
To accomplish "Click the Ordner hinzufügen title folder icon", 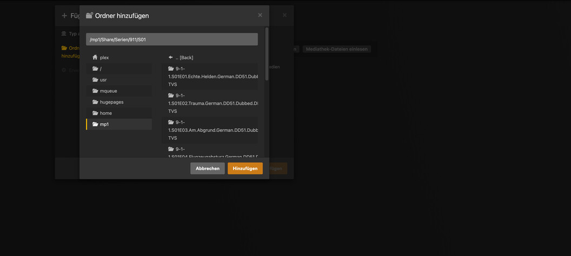I will pos(89,15).
